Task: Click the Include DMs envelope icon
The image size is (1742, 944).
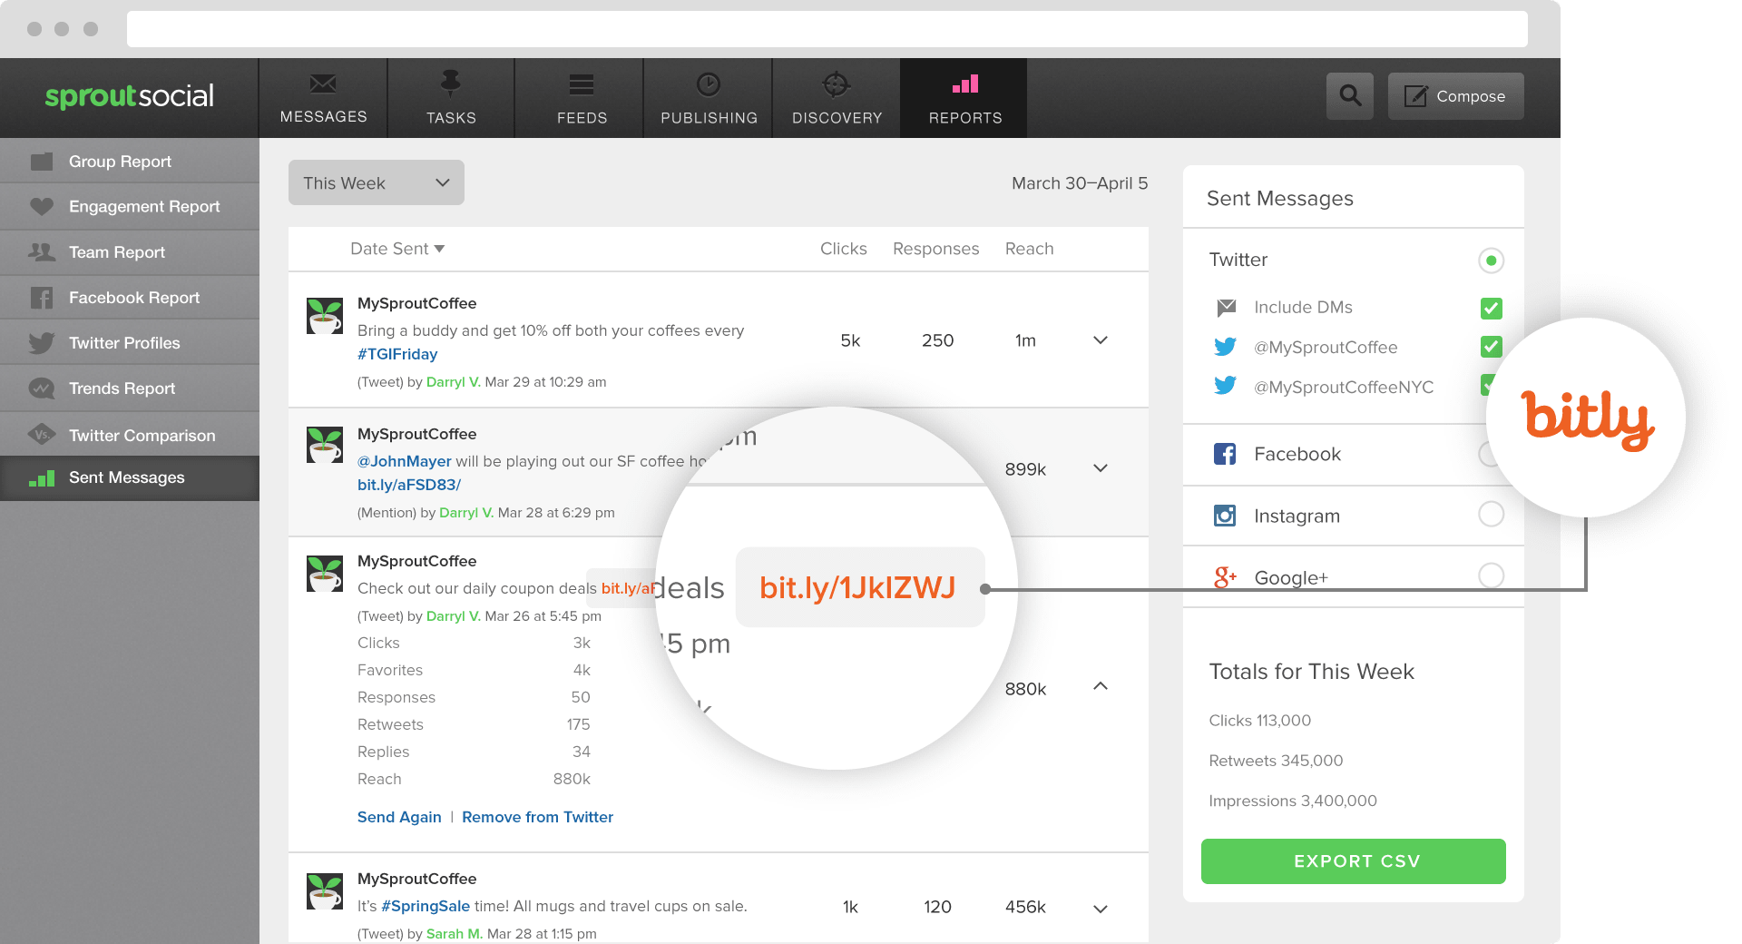Action: (x=1226, y=308)
